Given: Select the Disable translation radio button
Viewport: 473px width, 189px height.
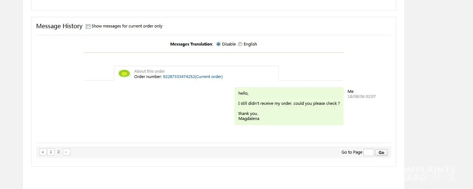Looking at the screenshot, I should click(218, 44).
